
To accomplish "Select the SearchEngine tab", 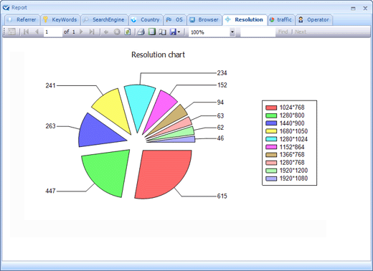I will click(x=104, y=20).
